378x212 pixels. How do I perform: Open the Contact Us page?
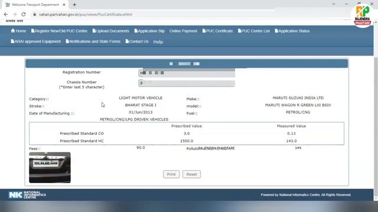pos(137,41)
